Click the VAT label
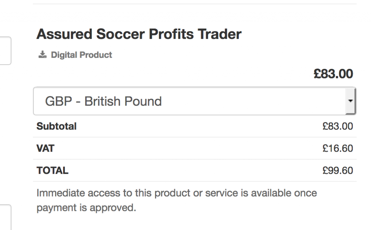Screen dimensions: 371x230 [45, 148]
